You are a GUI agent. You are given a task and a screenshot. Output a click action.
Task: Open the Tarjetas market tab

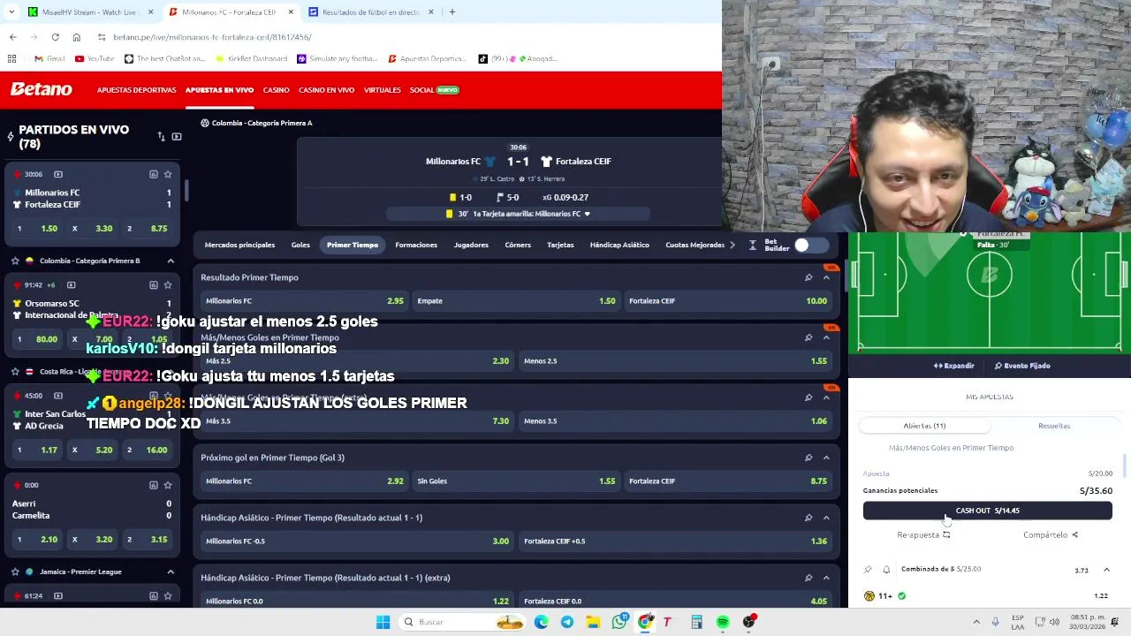[x=560, y=245]
